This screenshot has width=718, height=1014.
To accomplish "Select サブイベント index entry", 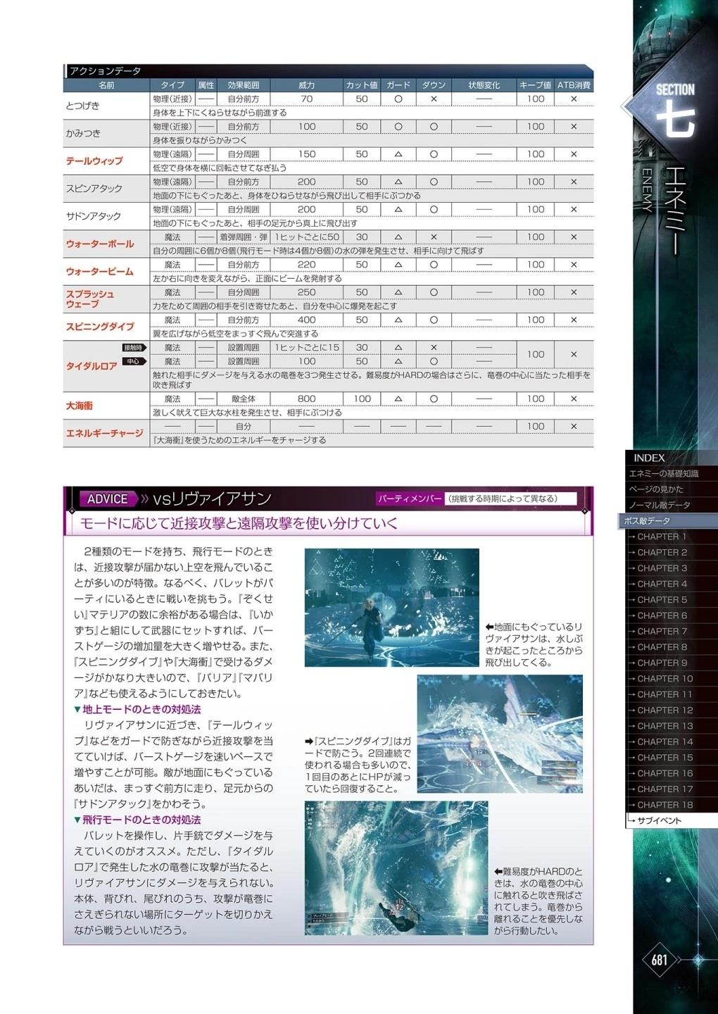I will (659, 820).
